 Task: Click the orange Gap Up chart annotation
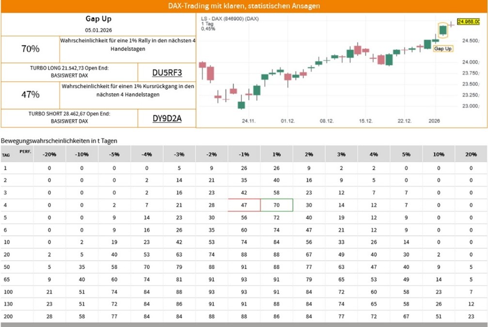(443, 49)
